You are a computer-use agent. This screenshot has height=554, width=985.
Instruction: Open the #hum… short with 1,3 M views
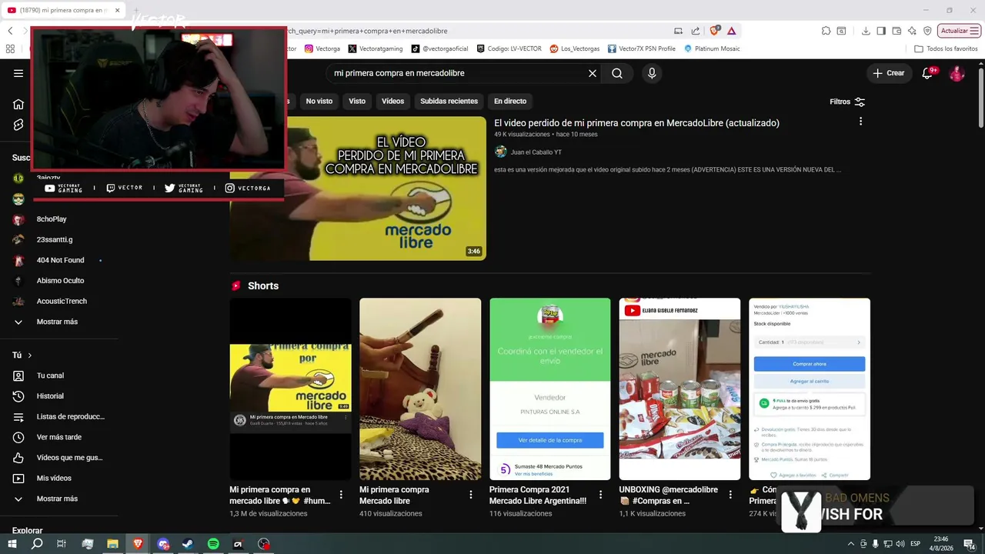(x=290, y=389)
